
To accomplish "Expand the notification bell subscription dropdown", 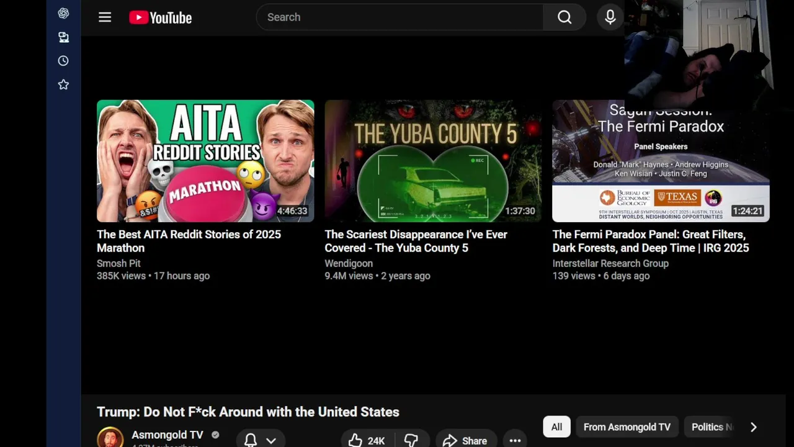I will click(261, 440).
